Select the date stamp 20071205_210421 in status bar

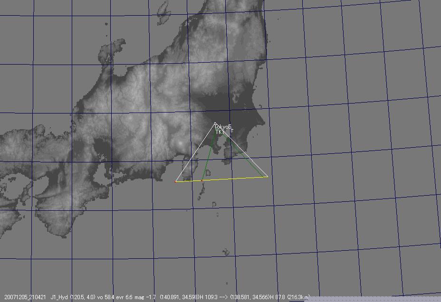[26, 294]
